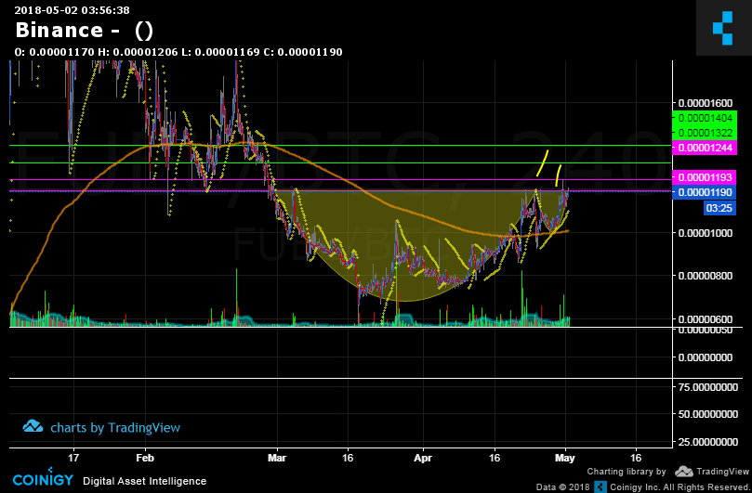The height and width of the screenshot is (493, 752).
Task: Click the TradingView cloud icon at bottom-left
Action: click(33, 427)
